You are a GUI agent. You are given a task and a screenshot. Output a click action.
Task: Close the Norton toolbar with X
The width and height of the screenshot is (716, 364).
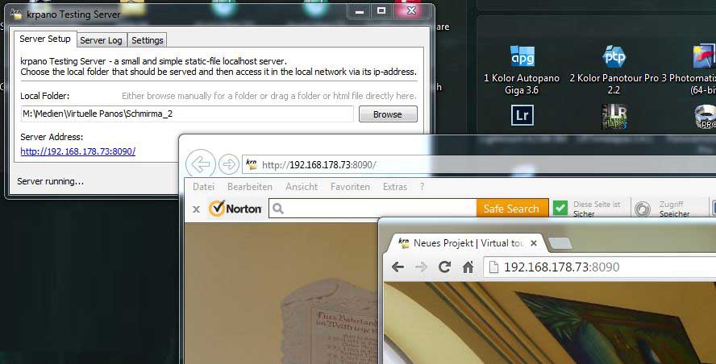point(196,209)
